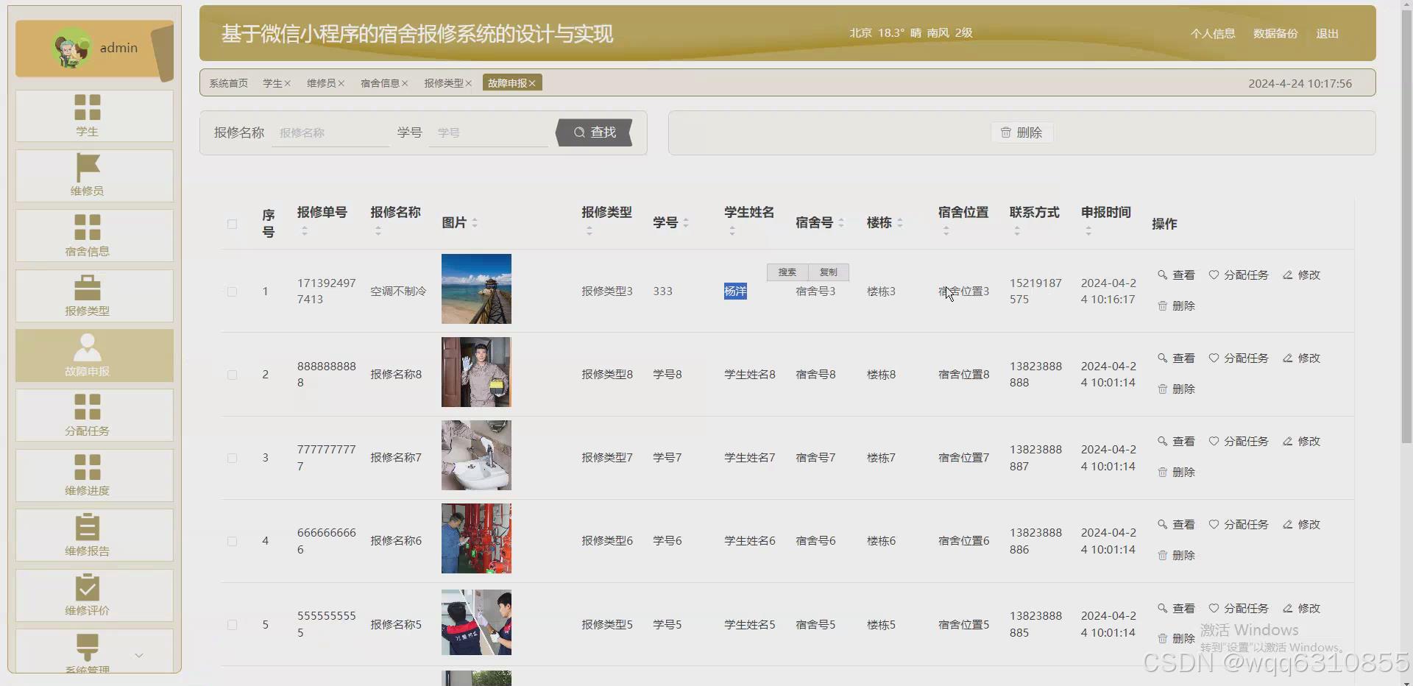1413x686 pixels.
Task: Sort by 报修类型 column
Action: coord(589,231)
